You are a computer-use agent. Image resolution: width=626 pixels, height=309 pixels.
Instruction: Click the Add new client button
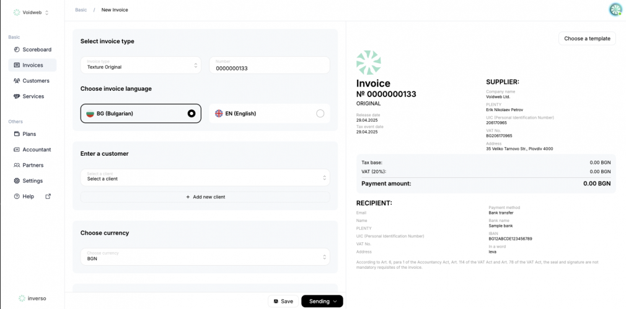[x=205, y=197]
